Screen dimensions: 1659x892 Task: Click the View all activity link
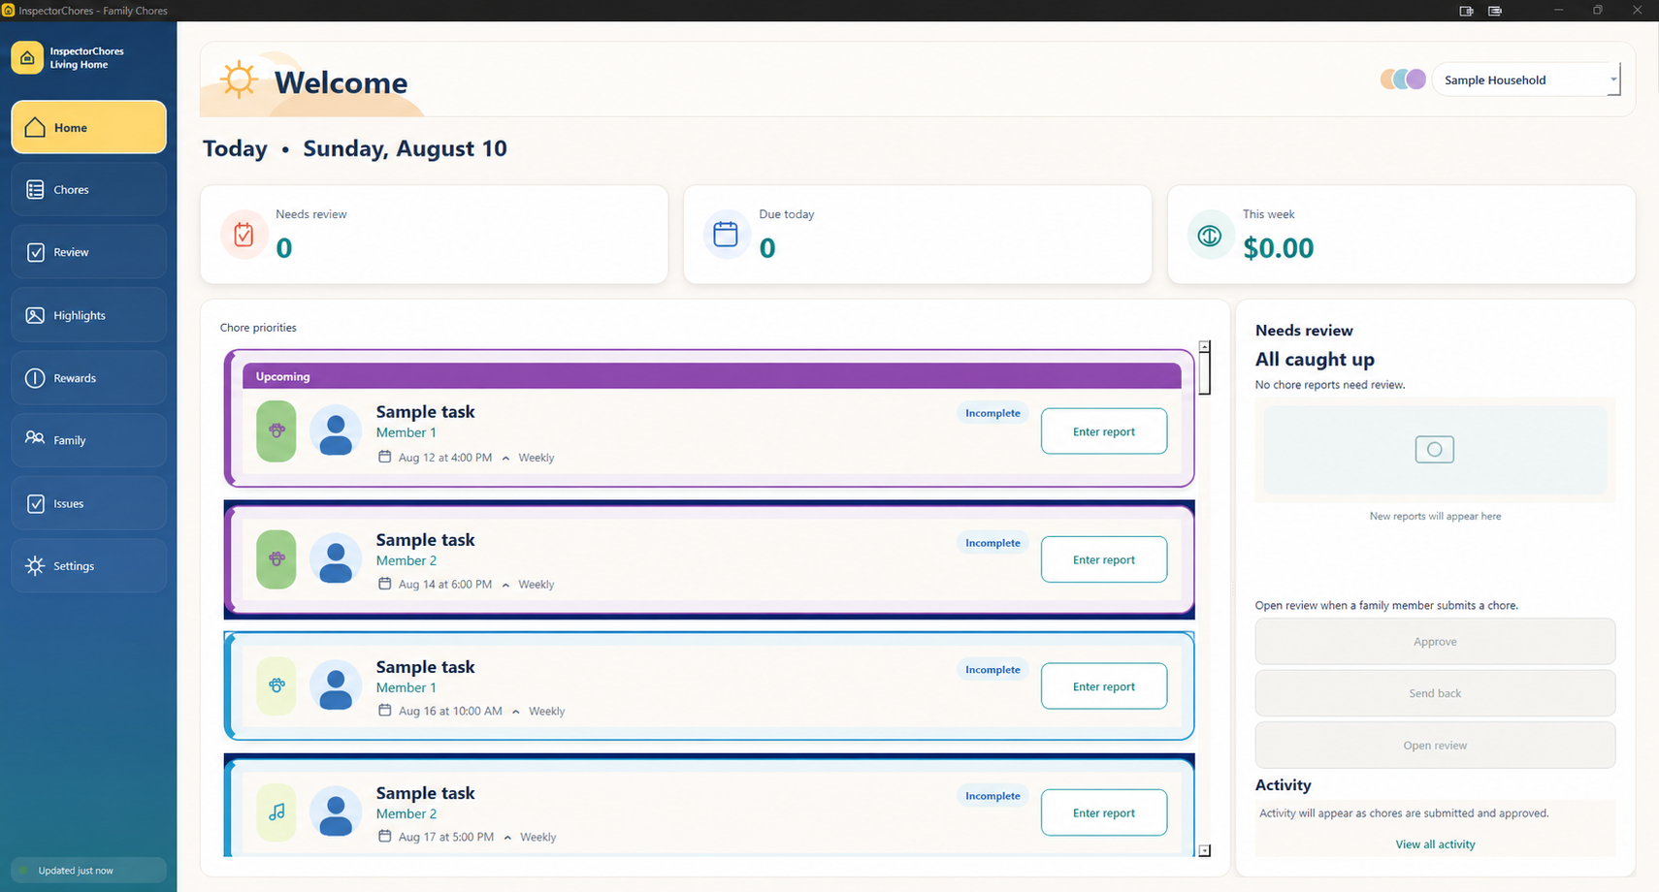(1435, 844)
